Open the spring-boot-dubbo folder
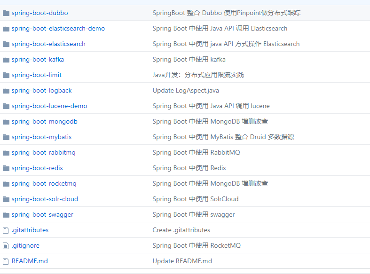 pos(39,13)
